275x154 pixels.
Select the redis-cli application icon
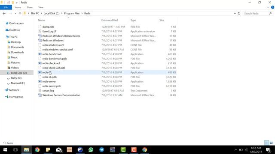40,72
